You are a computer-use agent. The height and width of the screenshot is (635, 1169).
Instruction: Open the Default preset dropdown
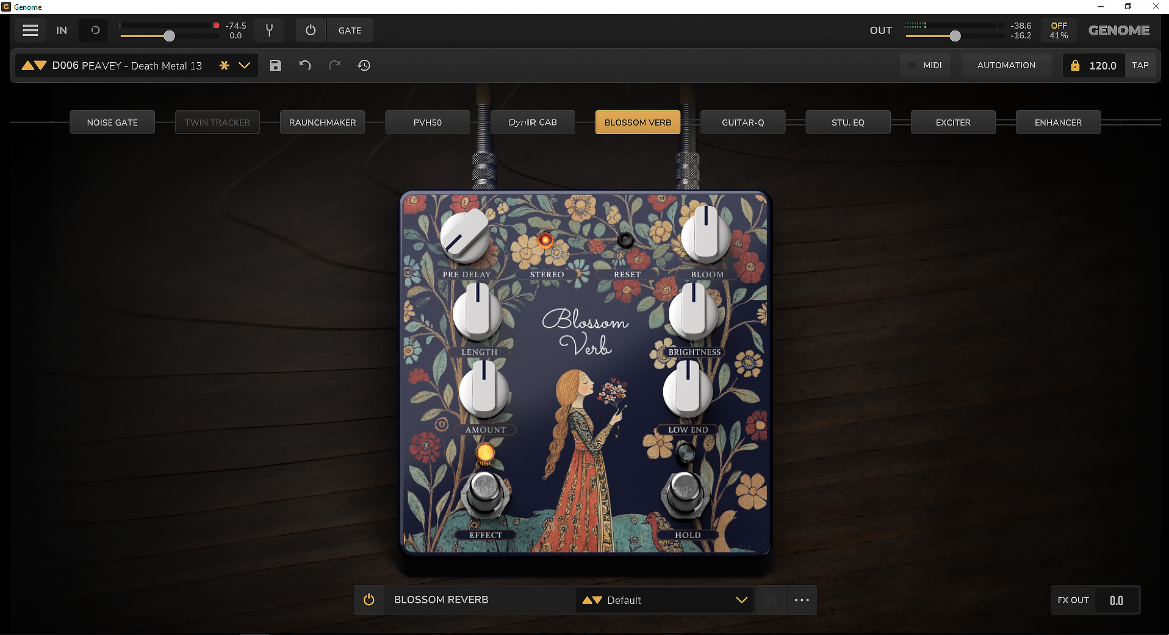tap(665, 600)
